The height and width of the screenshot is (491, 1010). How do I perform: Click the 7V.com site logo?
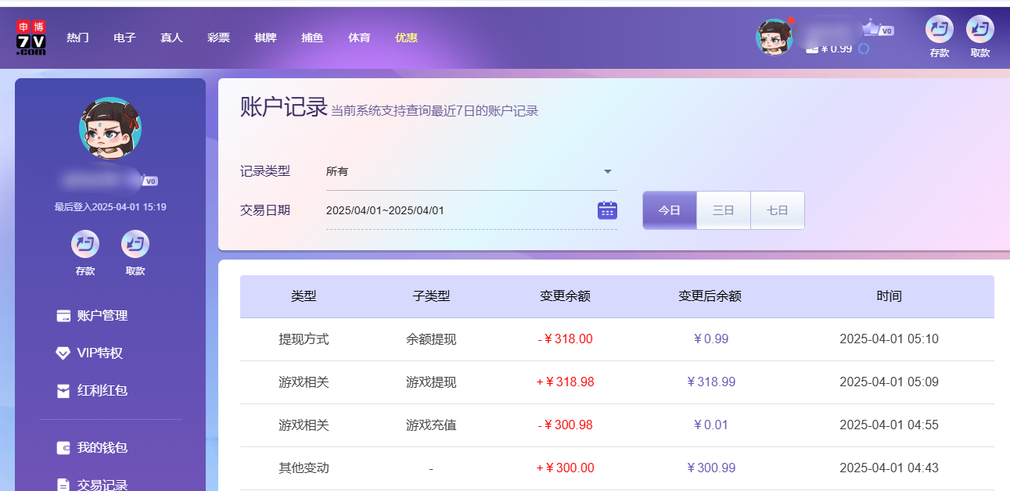pos(33,37)
